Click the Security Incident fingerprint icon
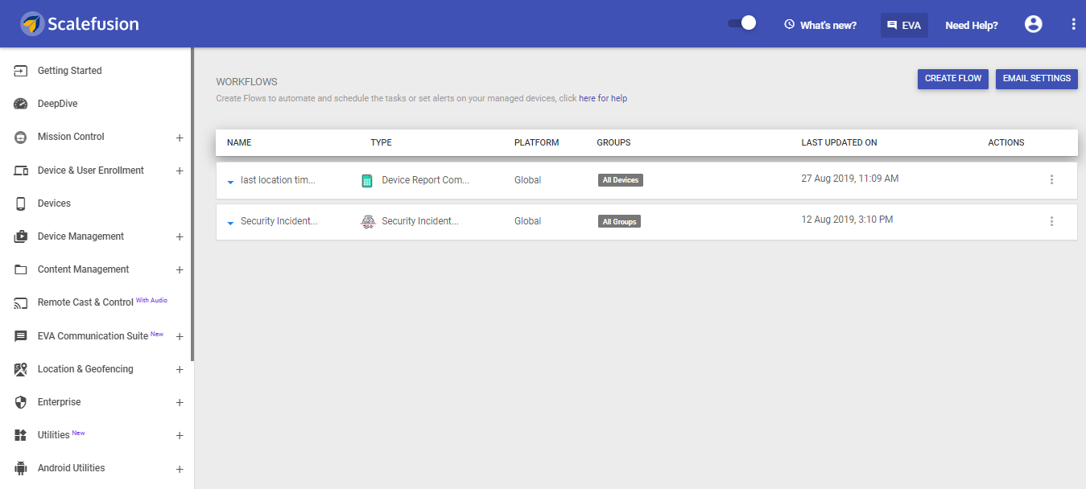1086x489 pixels. pos(367,222)
